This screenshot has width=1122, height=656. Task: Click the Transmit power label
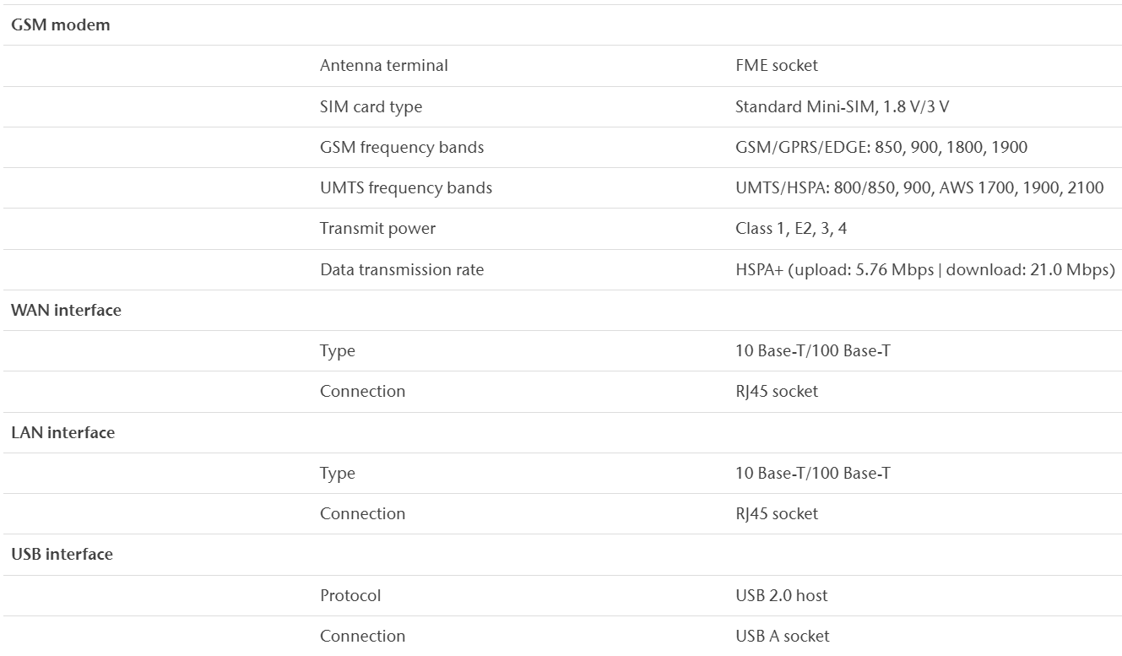[x=377, y=228]
